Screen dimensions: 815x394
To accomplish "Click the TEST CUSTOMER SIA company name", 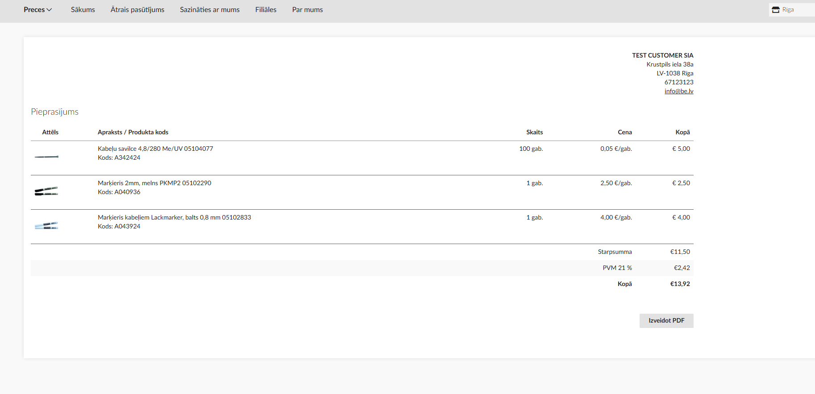I will (662, 55).
